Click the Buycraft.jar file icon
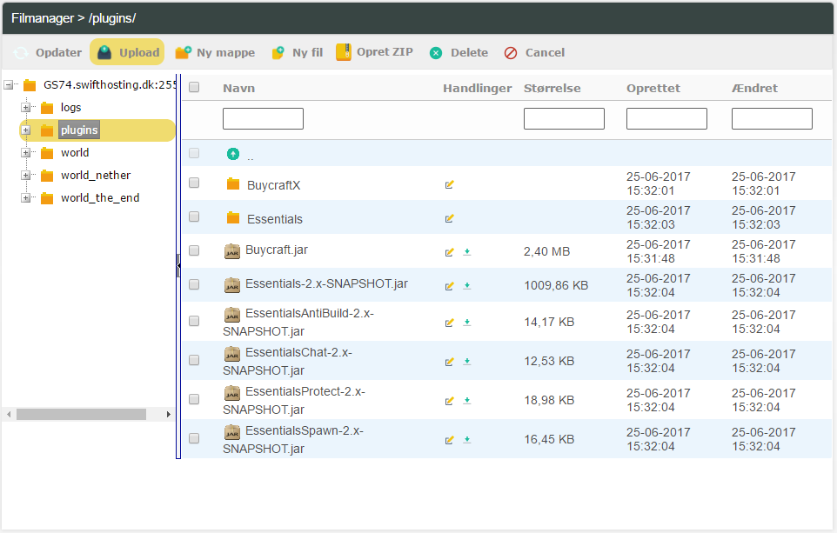Viewport: 837px width, 533px height. [x=232, y=250]
